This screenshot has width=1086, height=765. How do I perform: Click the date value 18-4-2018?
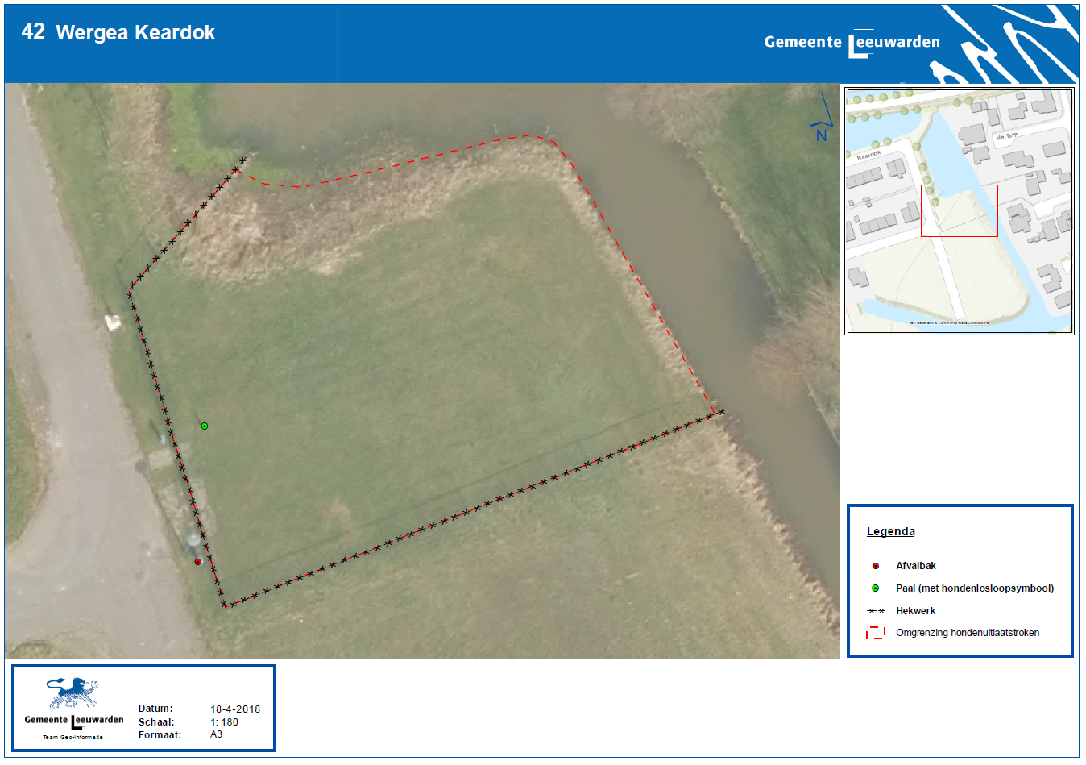(235, 709)
